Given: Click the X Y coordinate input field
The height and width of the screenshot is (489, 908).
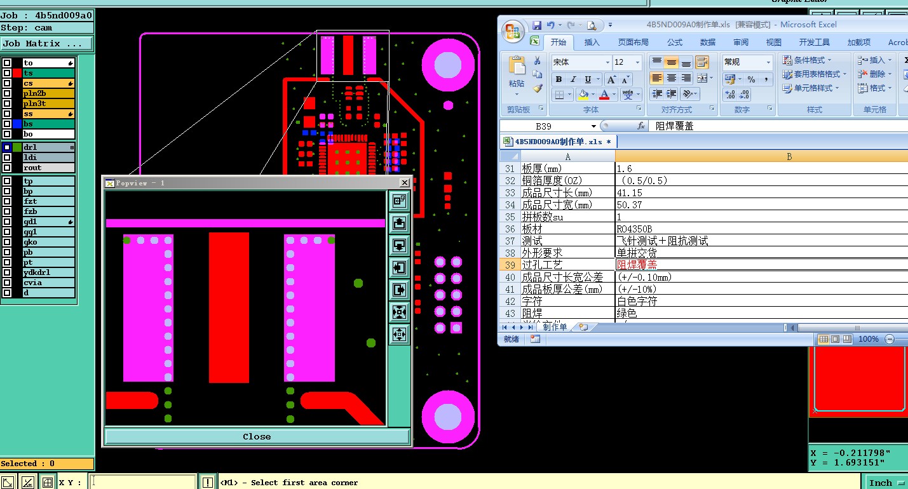Looking at the screenshot, I should click(142, 482).
